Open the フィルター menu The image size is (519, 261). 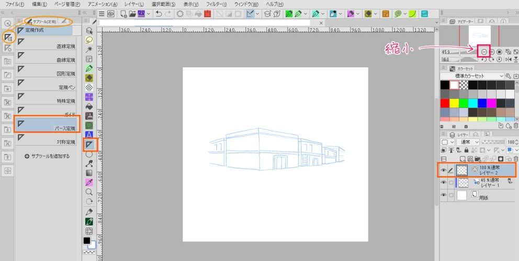[217, 4]
